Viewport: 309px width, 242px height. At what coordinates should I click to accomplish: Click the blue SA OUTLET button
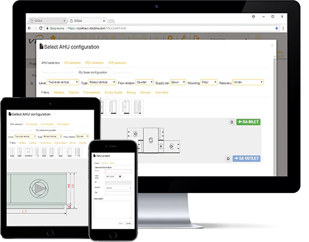[x=246, y=159]
